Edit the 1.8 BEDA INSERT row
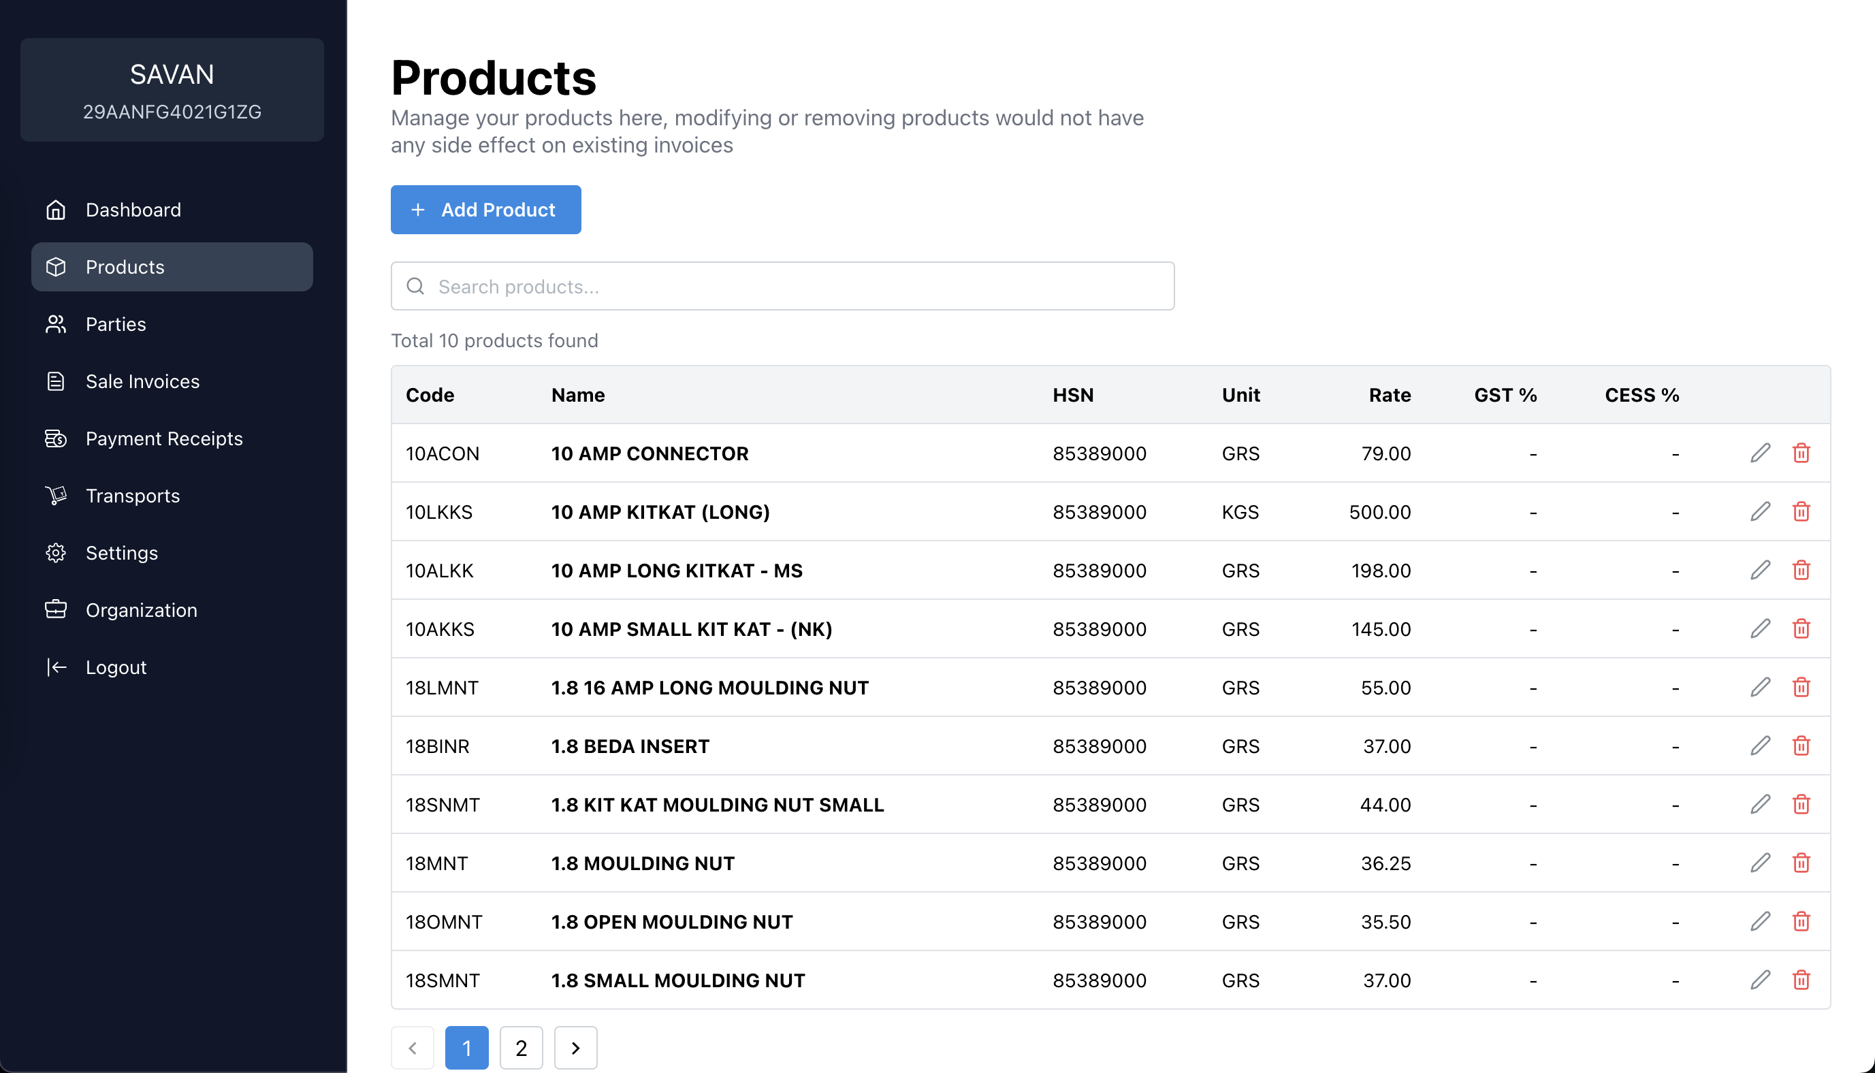The width and height of the screenshot is (1875, 1073). click(x=1760, y=746)
